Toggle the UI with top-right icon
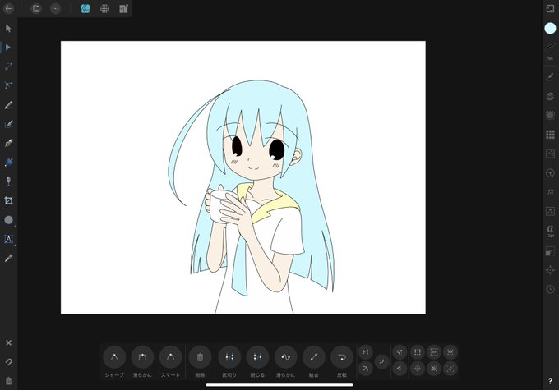This screenshot has height=390, width=559. click(x=550, y=8)
